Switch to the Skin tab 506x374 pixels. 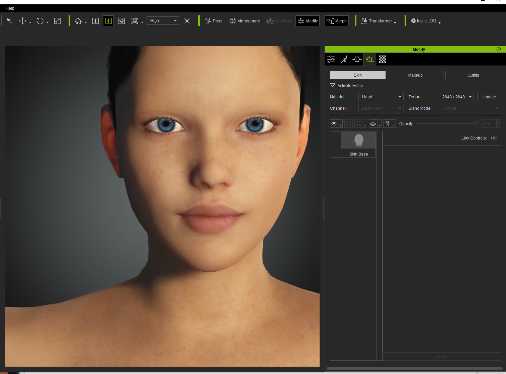[x=358, y=75]
